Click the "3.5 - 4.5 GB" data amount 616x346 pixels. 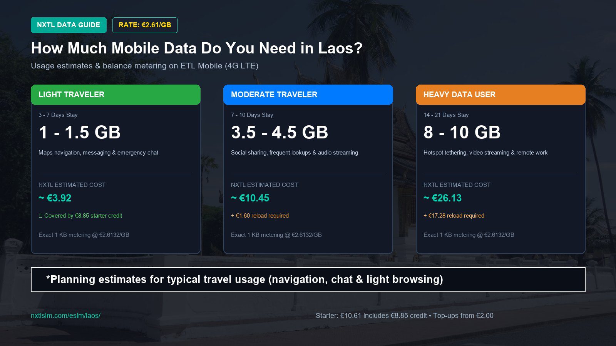tap(280, 132)
